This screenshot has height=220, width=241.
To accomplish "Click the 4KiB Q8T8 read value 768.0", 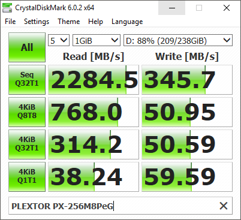I will 94,112.
